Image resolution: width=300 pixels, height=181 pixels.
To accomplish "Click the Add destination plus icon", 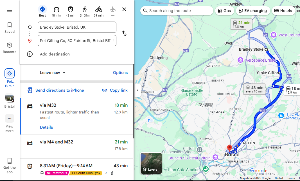I will (x=30, y=54).
